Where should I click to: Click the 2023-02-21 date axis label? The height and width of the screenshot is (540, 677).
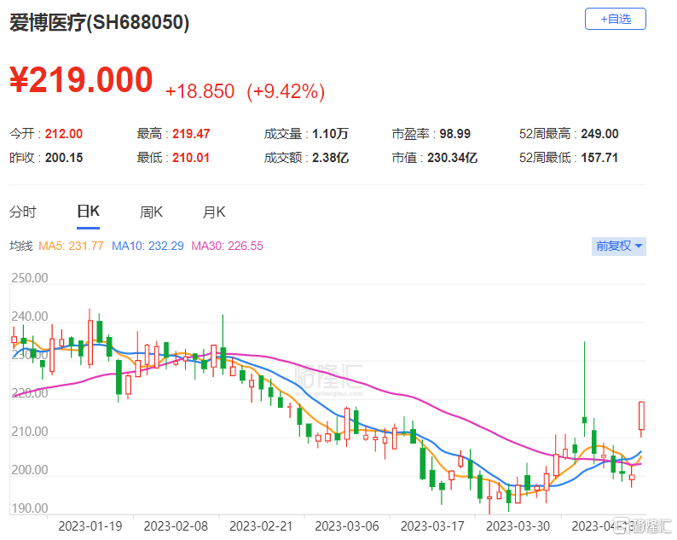point(261,526)
